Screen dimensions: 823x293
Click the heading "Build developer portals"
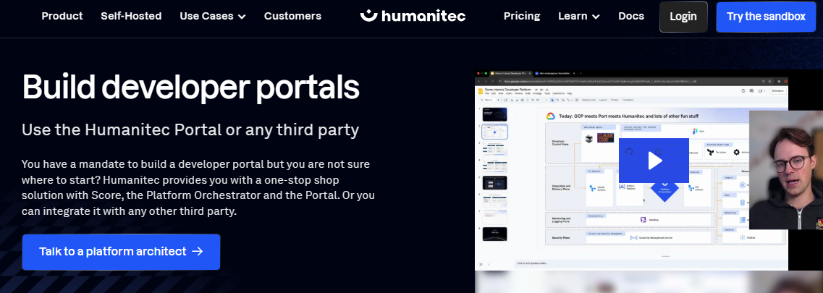pos(190,87)
